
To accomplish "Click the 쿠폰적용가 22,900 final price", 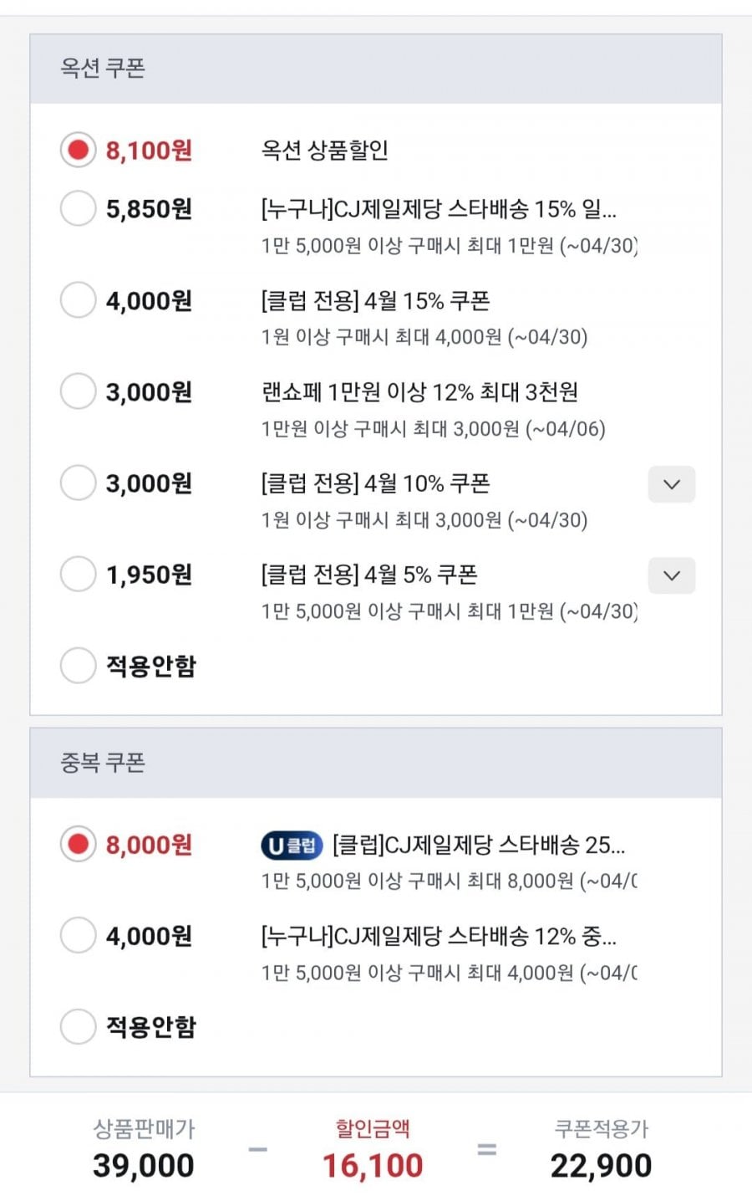I will 601,1165.
